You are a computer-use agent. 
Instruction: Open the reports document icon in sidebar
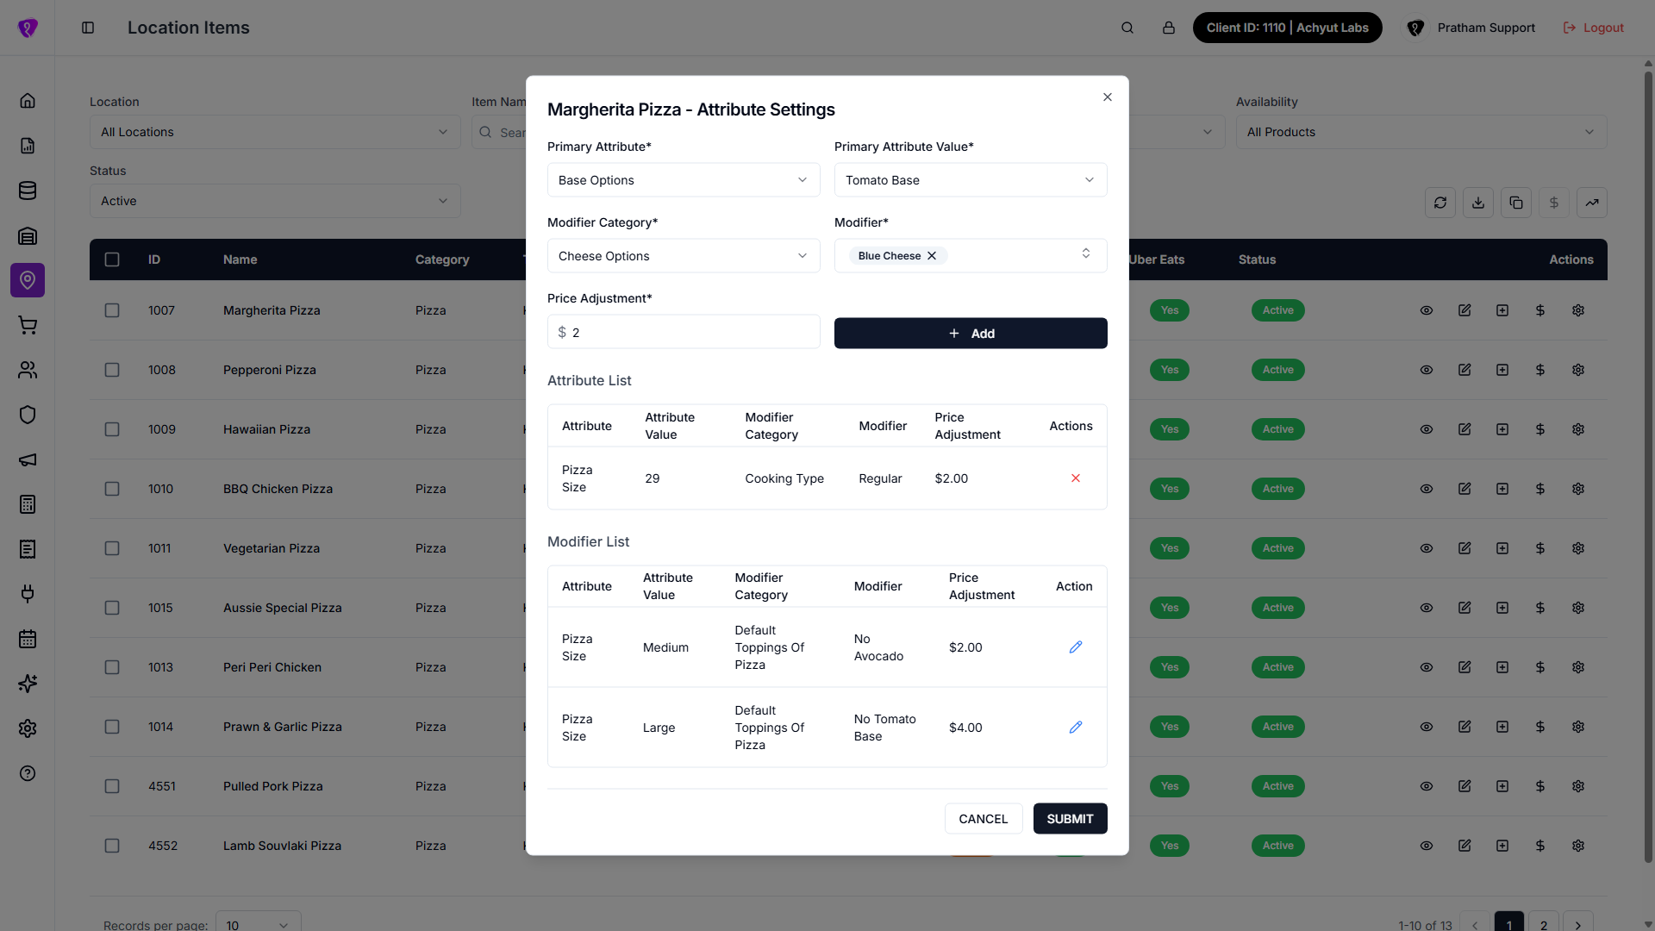(x=28, y=146)
